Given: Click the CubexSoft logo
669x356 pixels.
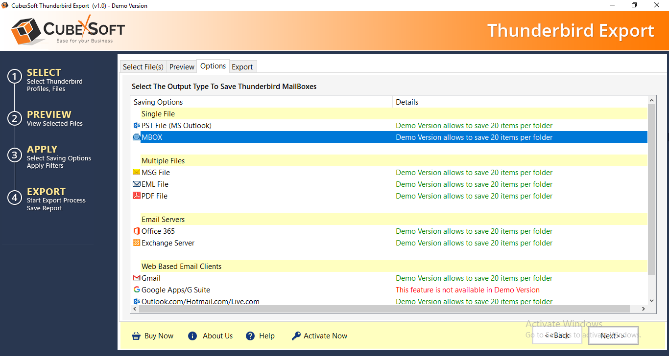Looking at the screenshot, I should click(x=68, y=30).
